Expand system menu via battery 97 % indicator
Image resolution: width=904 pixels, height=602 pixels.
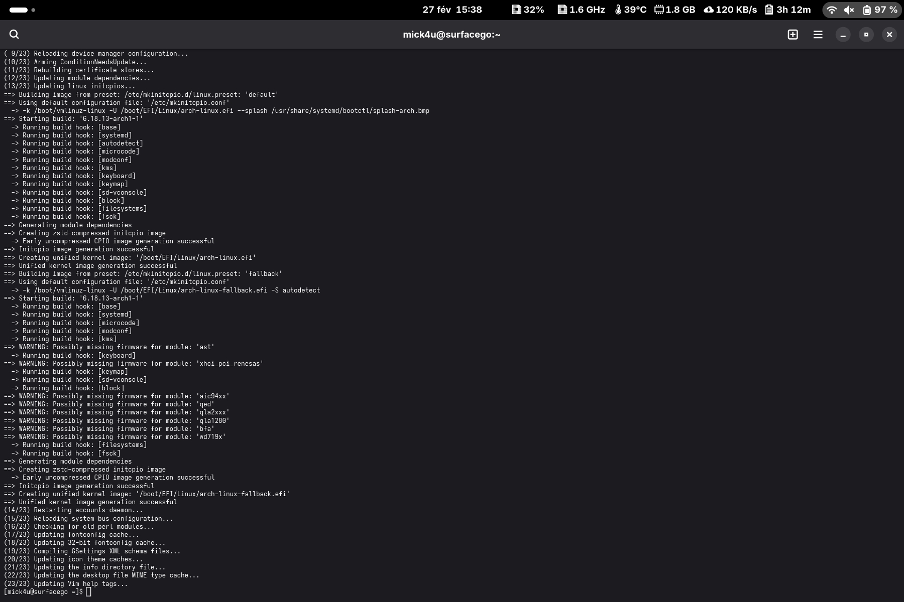[879, 10]
